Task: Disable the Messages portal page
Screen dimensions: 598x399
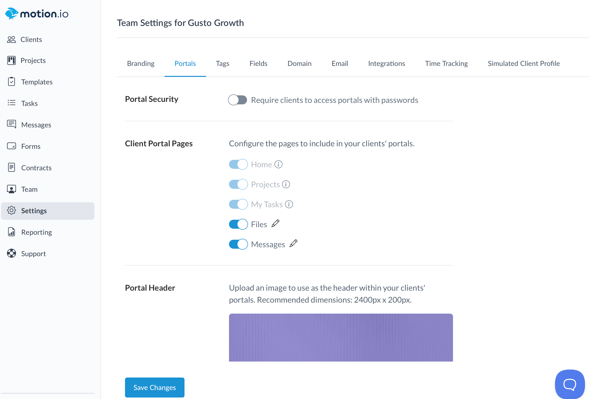Action: point(238,244)
